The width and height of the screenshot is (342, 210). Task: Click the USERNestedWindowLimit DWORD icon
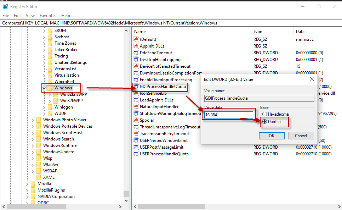point(136,140)
